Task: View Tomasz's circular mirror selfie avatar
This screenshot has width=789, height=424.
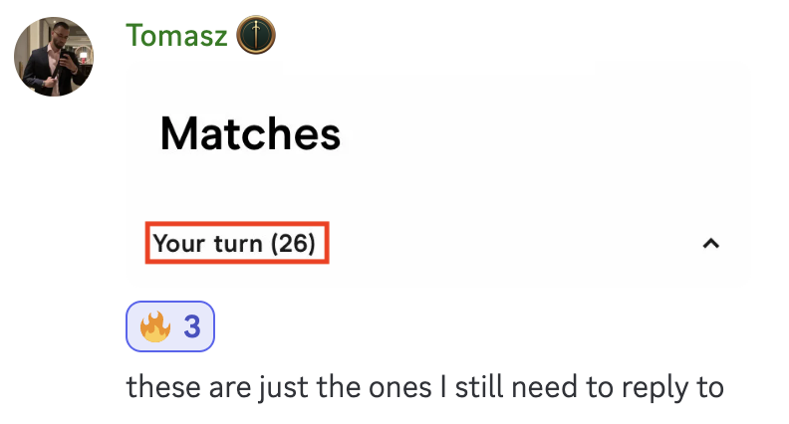Action: pos(54,57)
